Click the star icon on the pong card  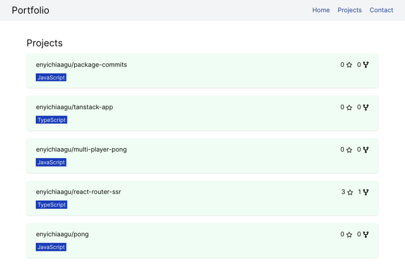coord(348,235)
